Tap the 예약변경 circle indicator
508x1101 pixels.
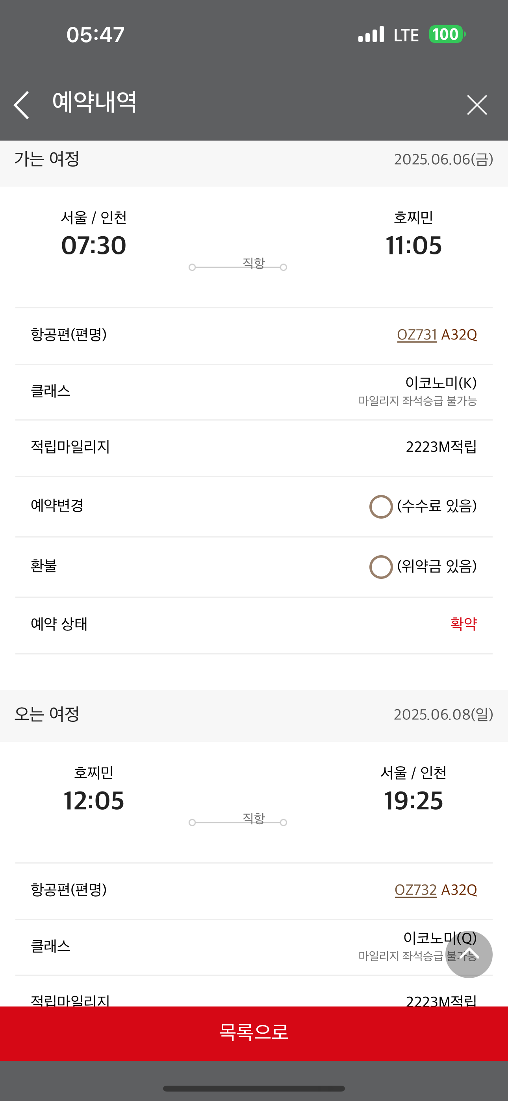pos(381,506)
